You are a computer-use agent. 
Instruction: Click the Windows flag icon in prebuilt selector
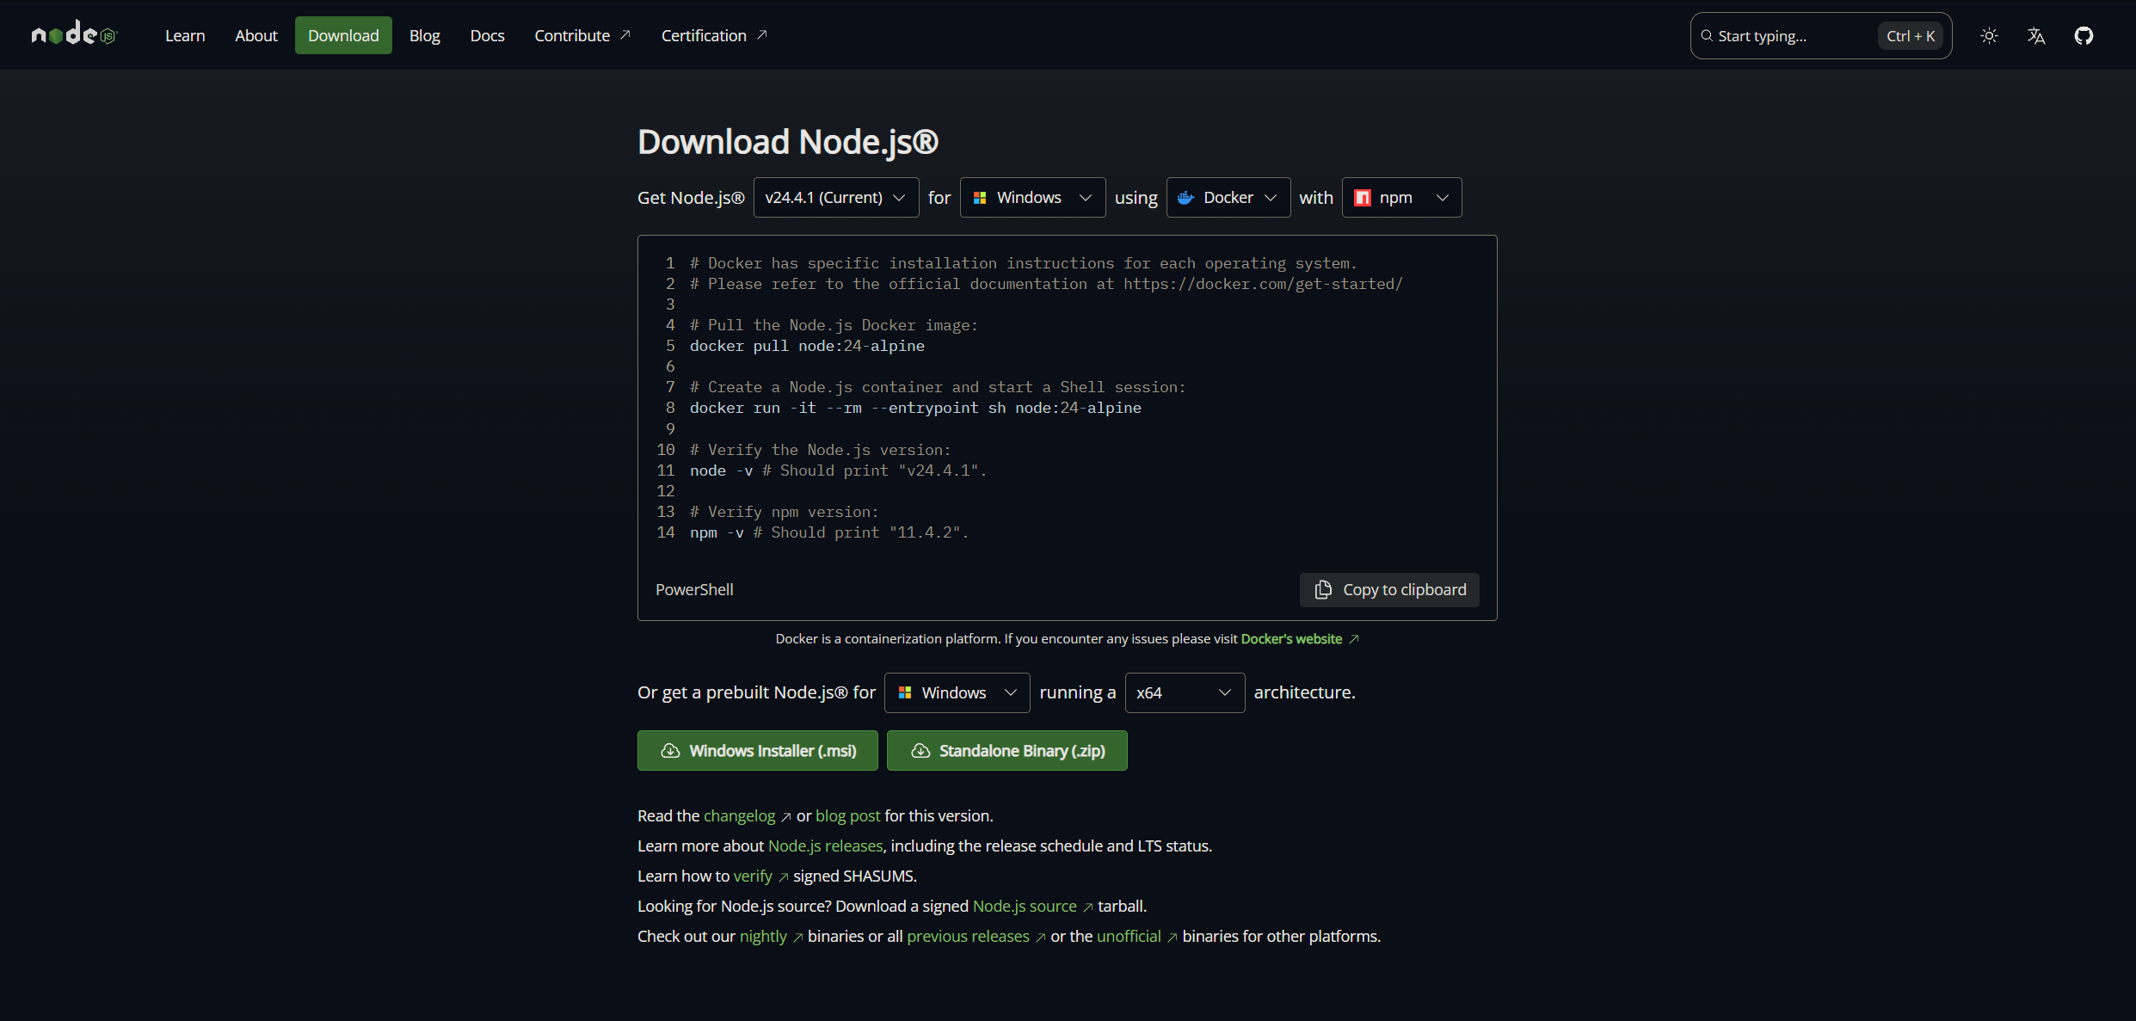(904, 692)
